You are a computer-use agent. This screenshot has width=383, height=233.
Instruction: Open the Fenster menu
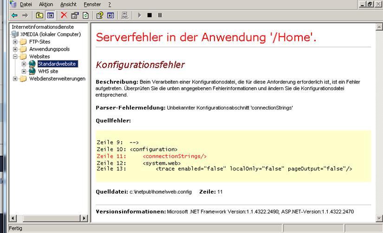click(92, 4)
